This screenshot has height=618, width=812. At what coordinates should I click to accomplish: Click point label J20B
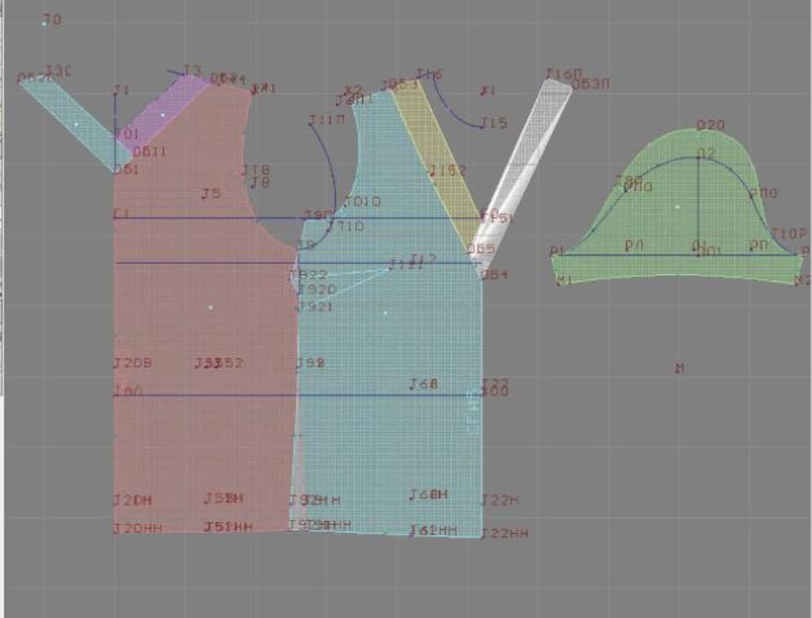[133, 363]
